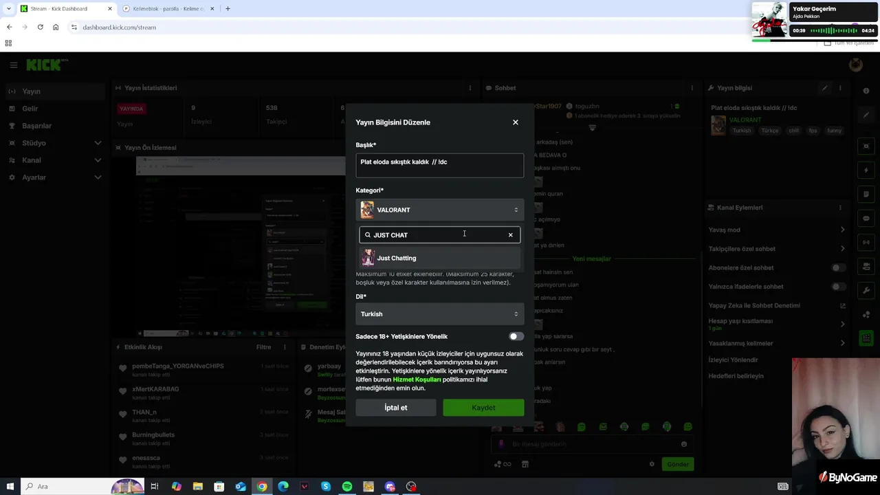The image size is (880, 495).
Task: Click the media player progress bar
Action: click(x=815, y=41)
